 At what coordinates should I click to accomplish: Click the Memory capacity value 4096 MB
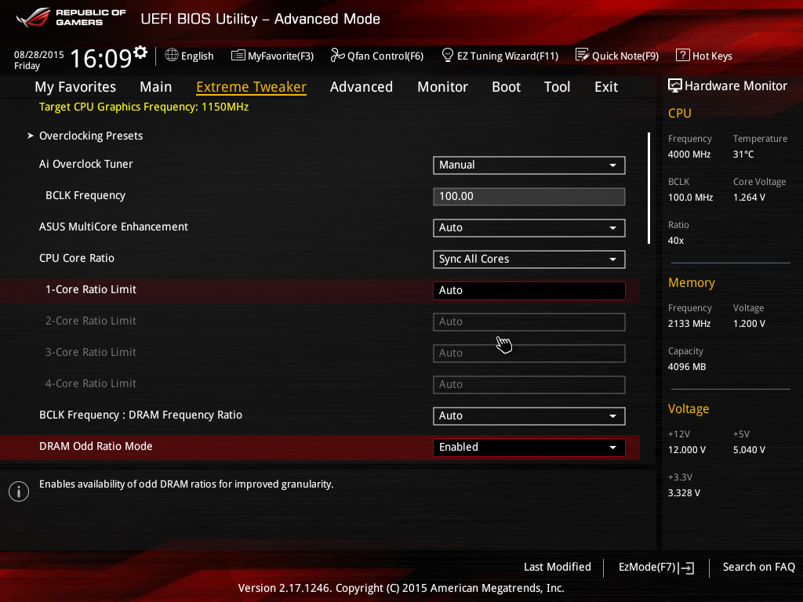(x=687, y=367)
